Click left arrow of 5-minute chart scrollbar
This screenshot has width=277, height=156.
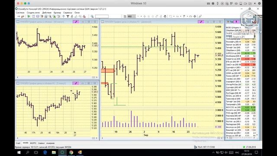(17, 138)
